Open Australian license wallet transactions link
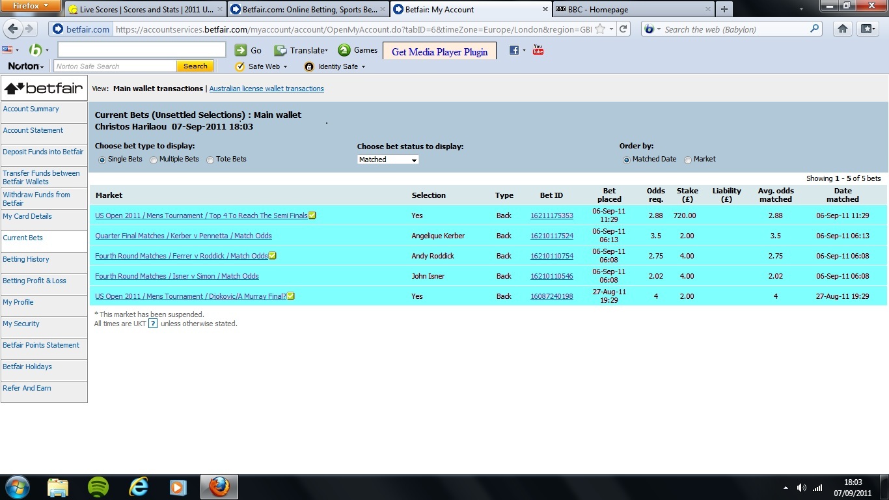This screenshot has width=889, height=500. (266, 89)
